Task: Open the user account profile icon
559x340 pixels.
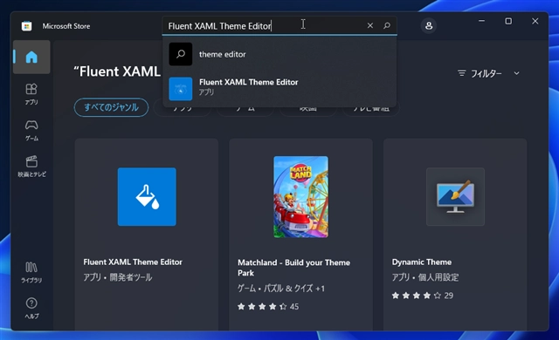Action: pos(429,25)
